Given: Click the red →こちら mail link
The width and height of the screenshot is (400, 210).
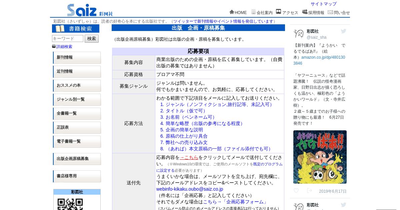Looking at the screenshot, I should [x=189, y=157].
